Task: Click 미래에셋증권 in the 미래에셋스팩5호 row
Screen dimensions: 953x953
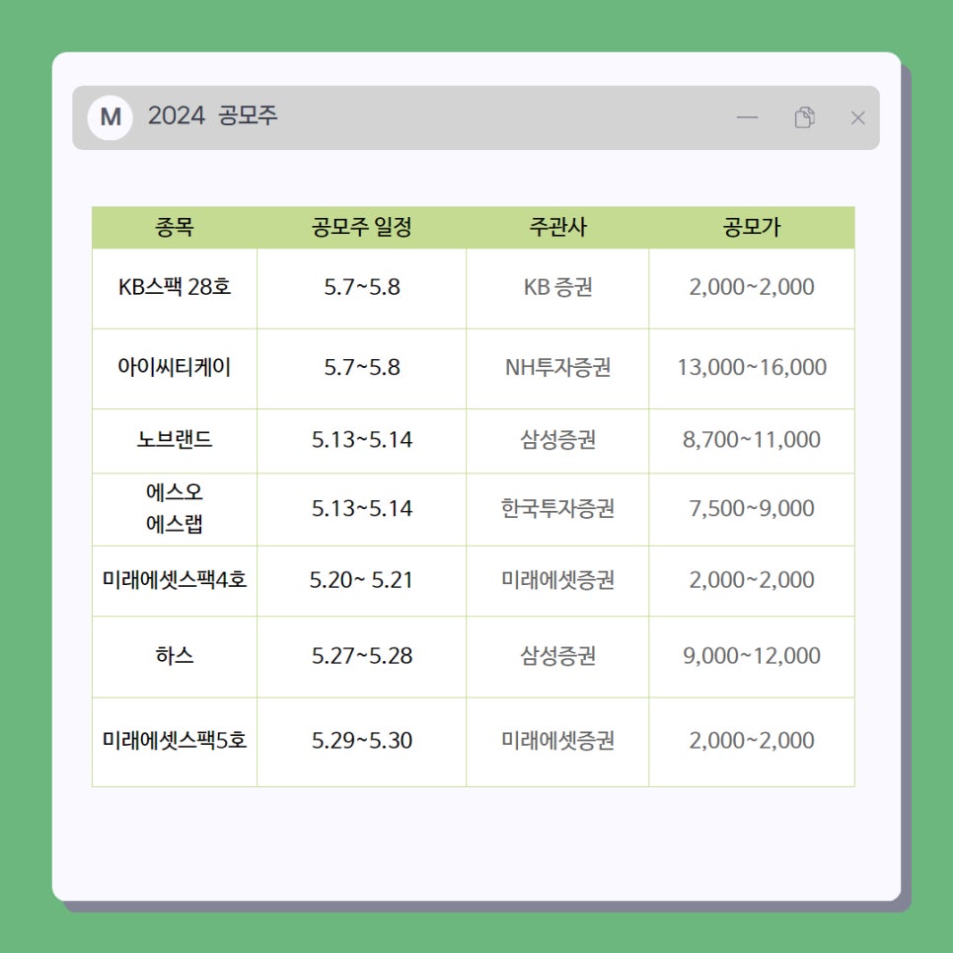Action: (x=557, y=742)
